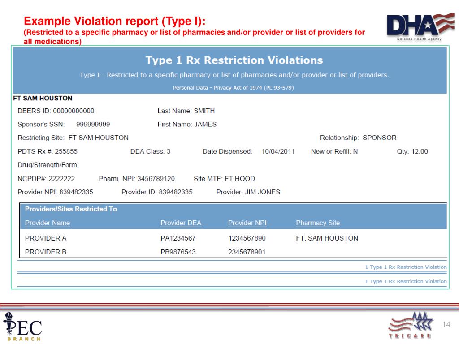Image resolution: width=459 pixels, height=344 pixels.
Task: Click the Drug/Strength/Form label
Action: click(48, 165)
